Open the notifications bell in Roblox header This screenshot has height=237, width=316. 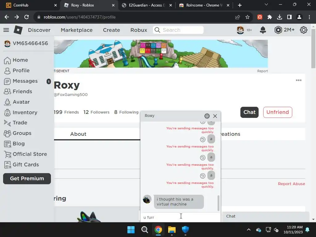263,30
